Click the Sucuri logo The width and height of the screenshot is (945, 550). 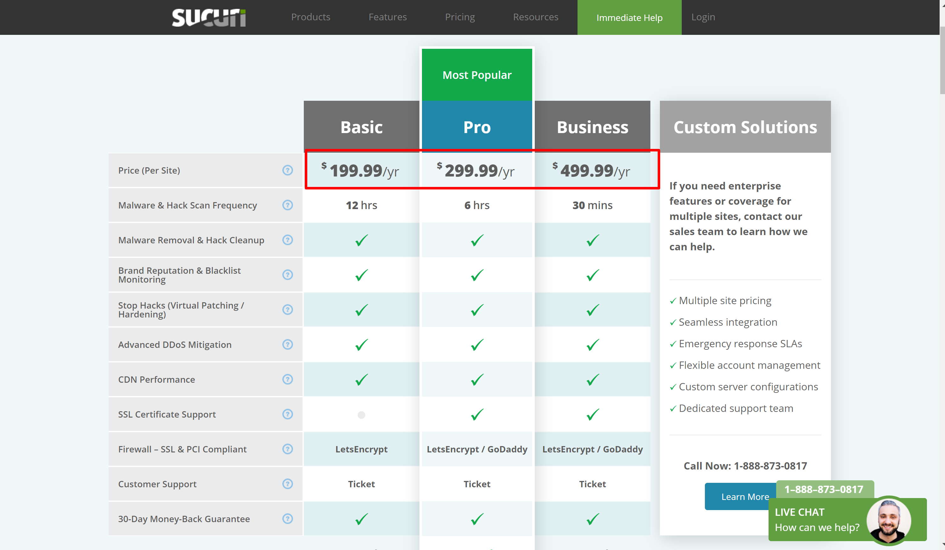[208, 17]
